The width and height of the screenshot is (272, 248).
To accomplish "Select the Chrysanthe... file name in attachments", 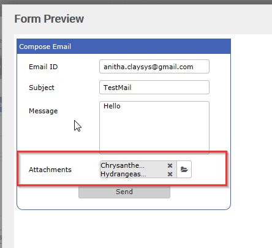I will (x=123, y=165).
